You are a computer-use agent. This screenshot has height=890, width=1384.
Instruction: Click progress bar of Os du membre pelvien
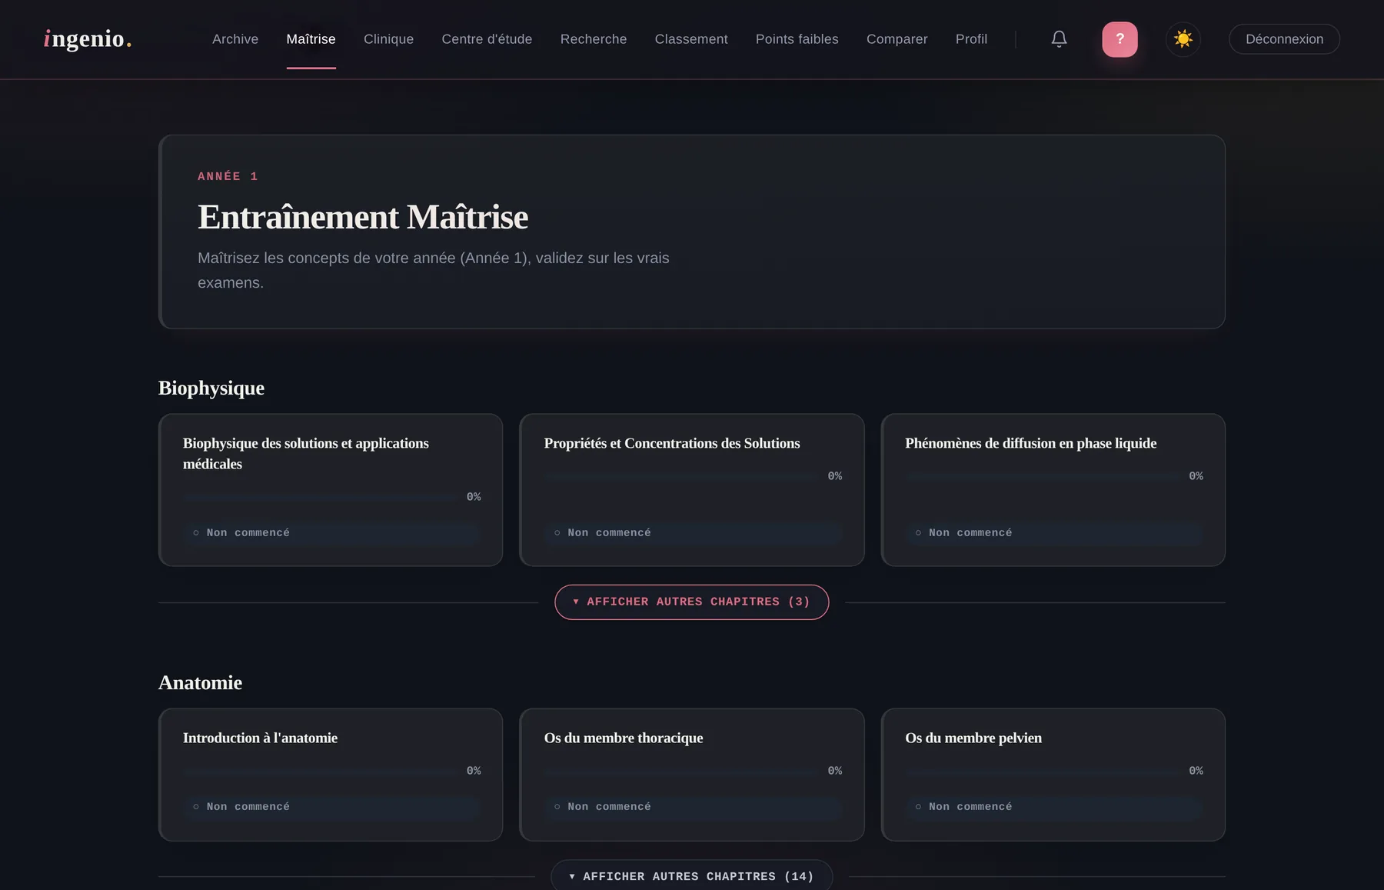pos(1043,771)
